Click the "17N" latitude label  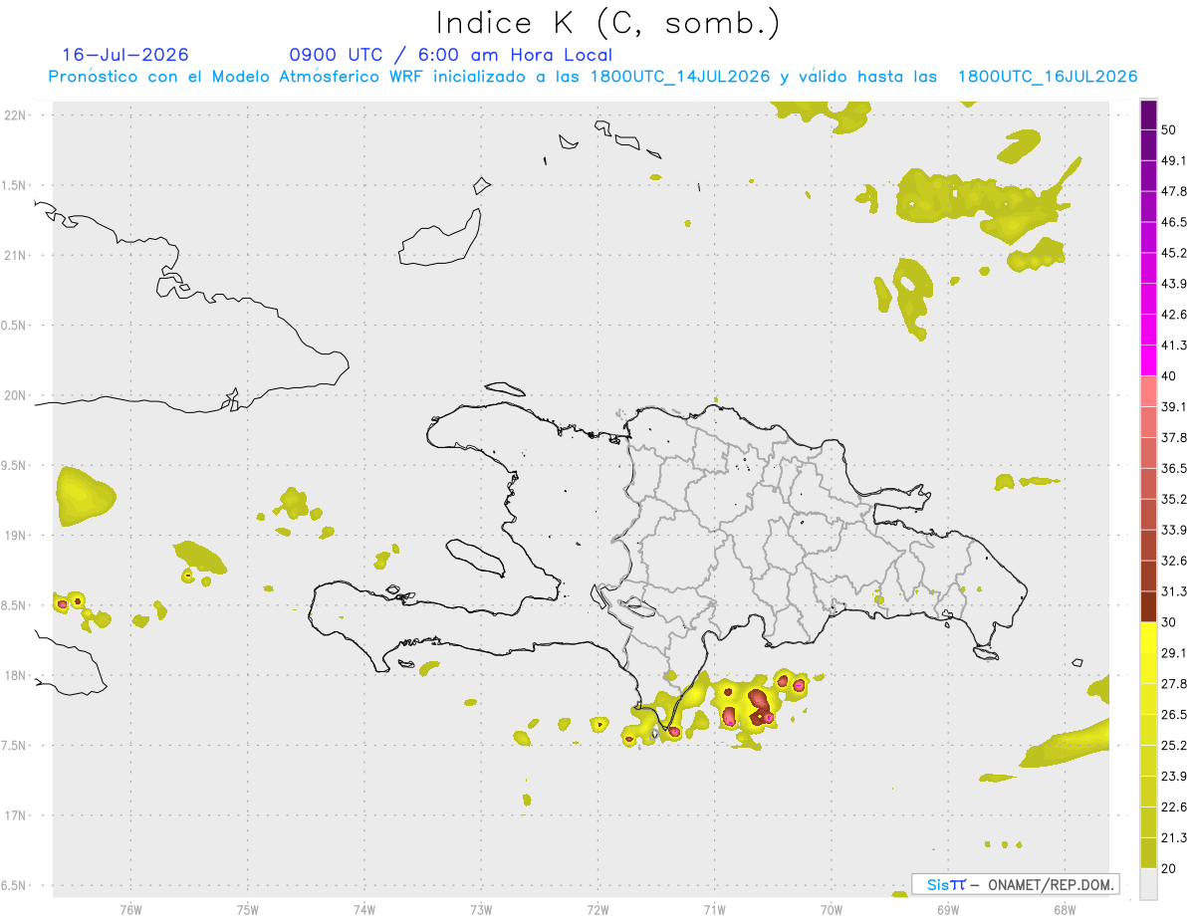click(x=17, y=815)
